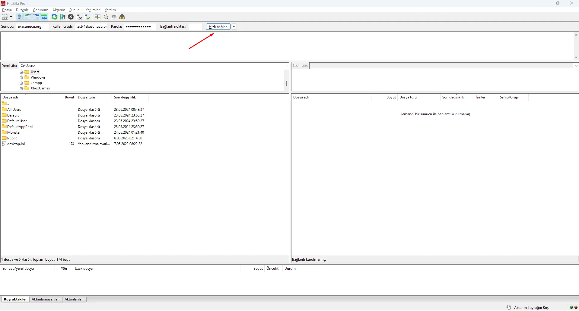Toggle processing of transfer queue
This screenshot has width=579, height=311.
63,17
